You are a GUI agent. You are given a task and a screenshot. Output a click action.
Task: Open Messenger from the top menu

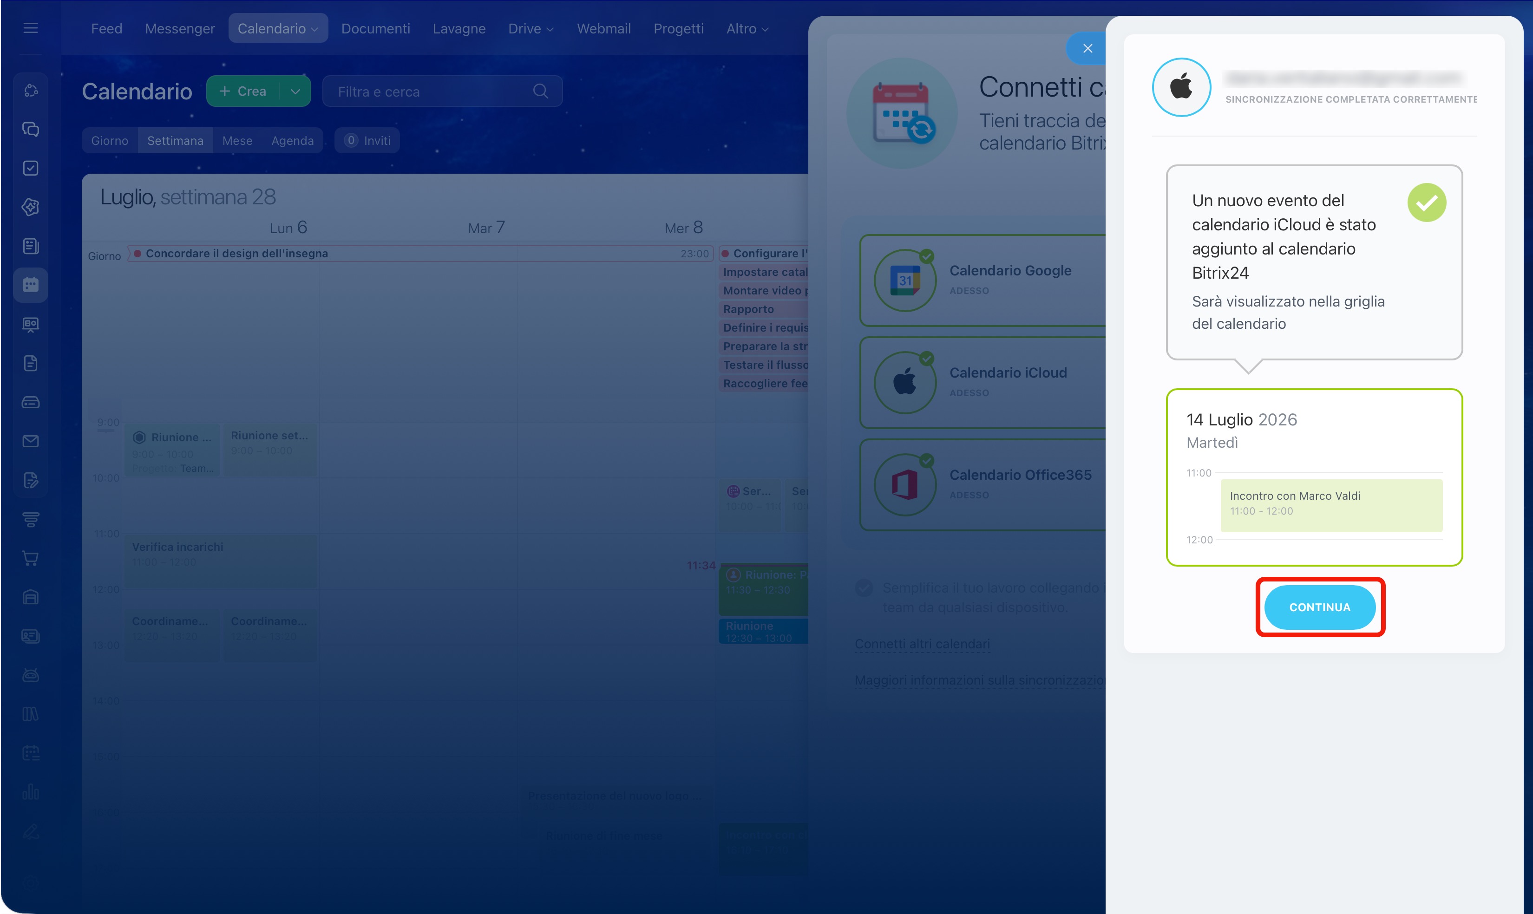[180, 29]
